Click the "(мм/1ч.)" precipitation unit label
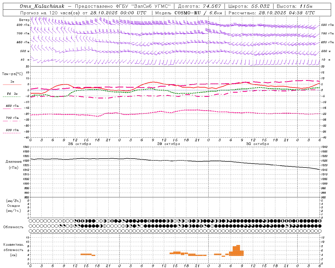Screen dimensions: 335x268 (14, 211)
